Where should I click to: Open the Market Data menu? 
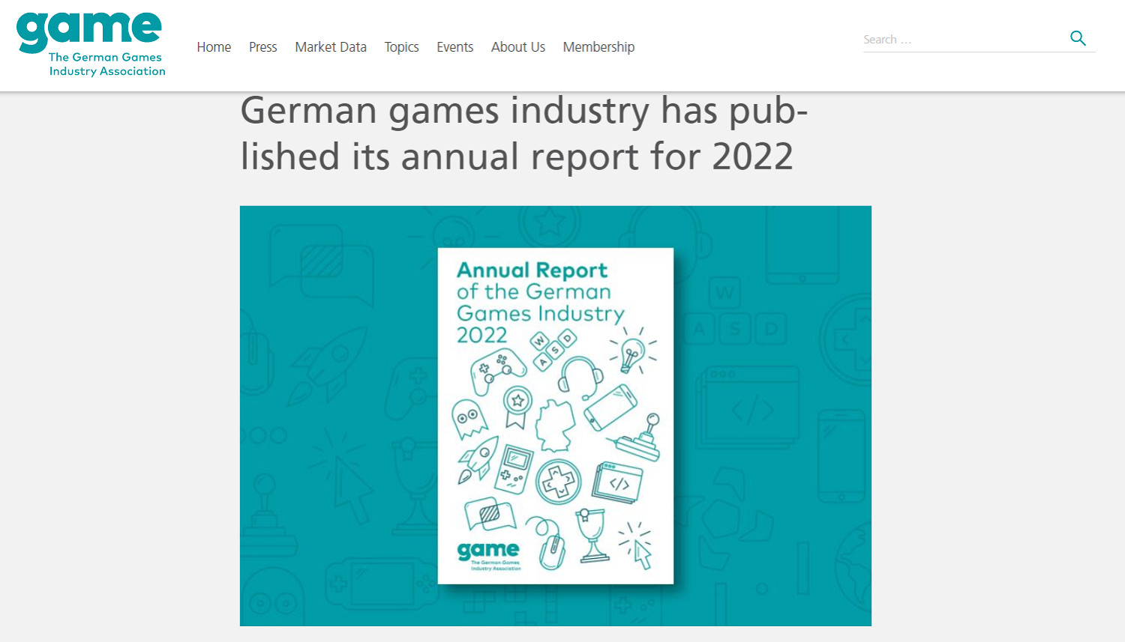331,47
